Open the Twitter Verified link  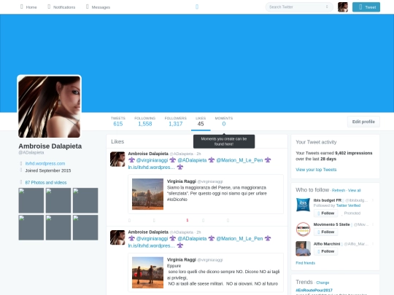tap(348, 205)
